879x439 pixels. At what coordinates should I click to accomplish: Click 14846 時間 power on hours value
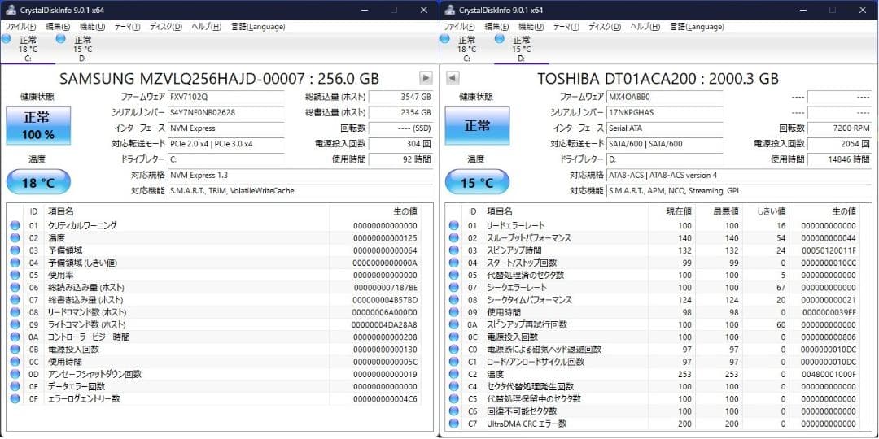840,159
